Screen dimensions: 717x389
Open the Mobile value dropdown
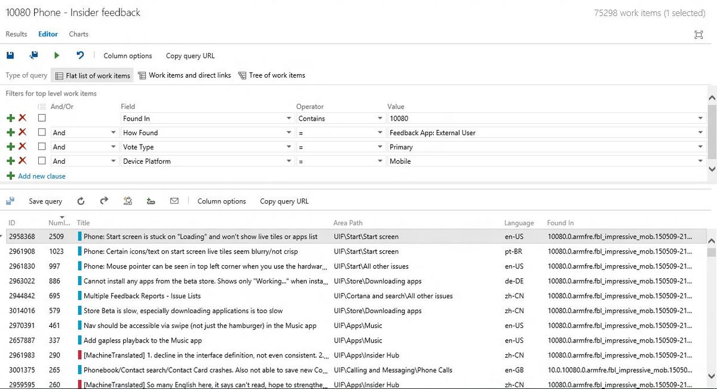(x=700, y=161)
